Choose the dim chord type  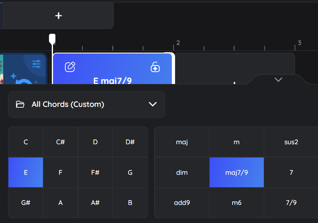click(182, 172)
